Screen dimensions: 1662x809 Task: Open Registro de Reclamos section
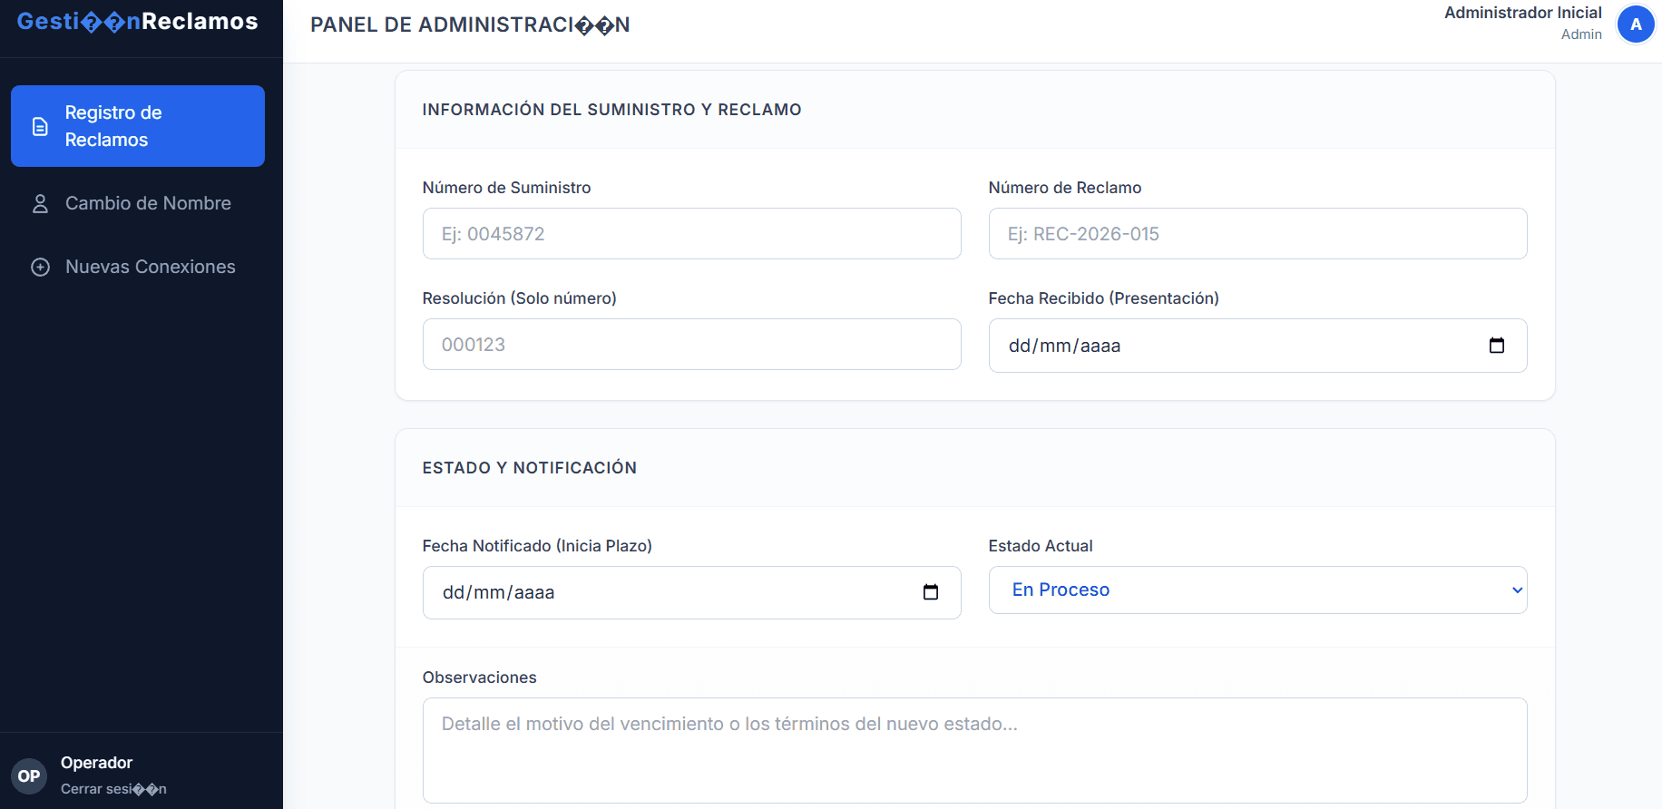click(x=138, y=126)
